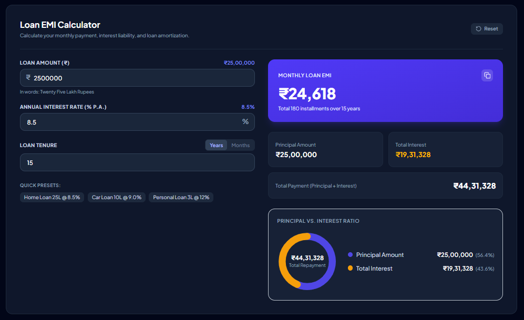Click the Principal Amount ₹25,00,000 card
The image size is (524, 320).
[x=325, y=150]
